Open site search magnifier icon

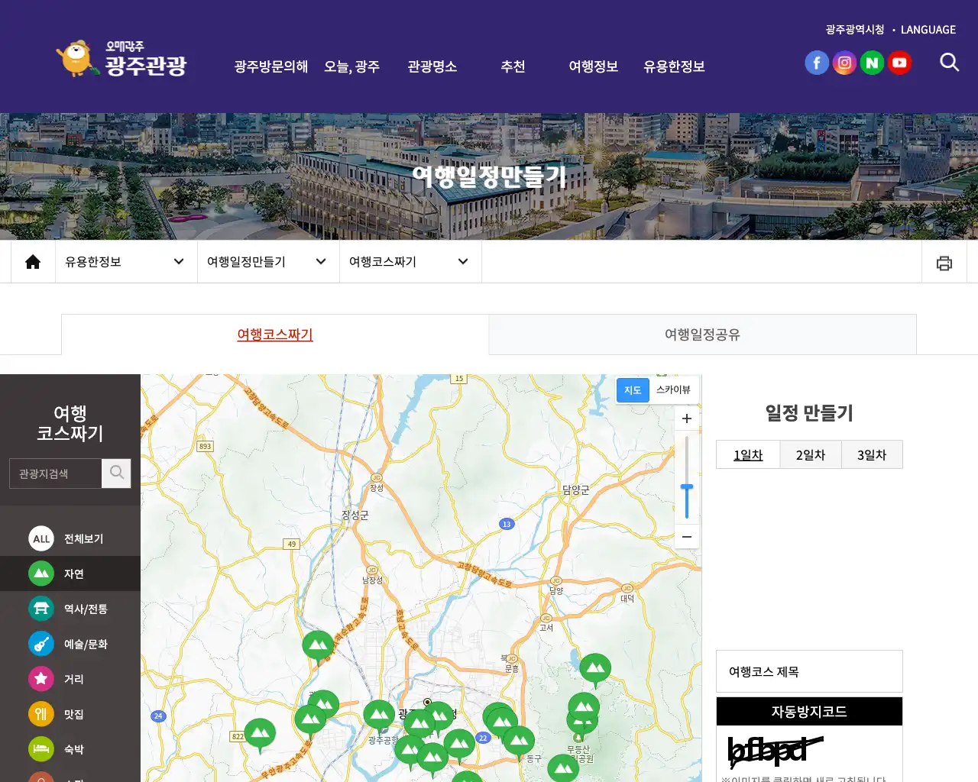[949, 63]
